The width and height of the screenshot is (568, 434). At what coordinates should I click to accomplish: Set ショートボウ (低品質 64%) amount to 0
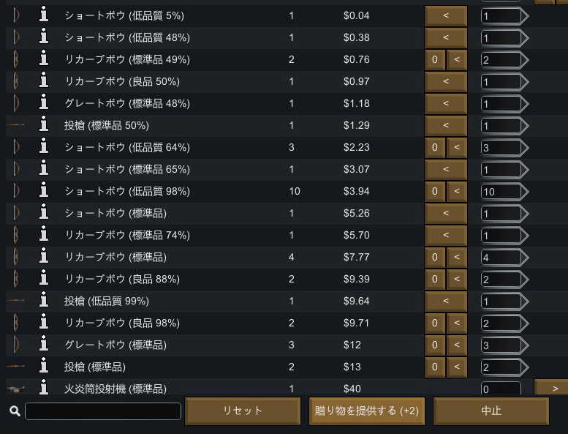[x=435, y=147]
